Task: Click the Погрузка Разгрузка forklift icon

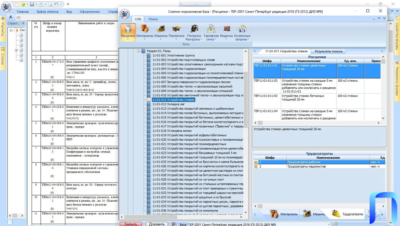Action: click(x=194, y=31)
